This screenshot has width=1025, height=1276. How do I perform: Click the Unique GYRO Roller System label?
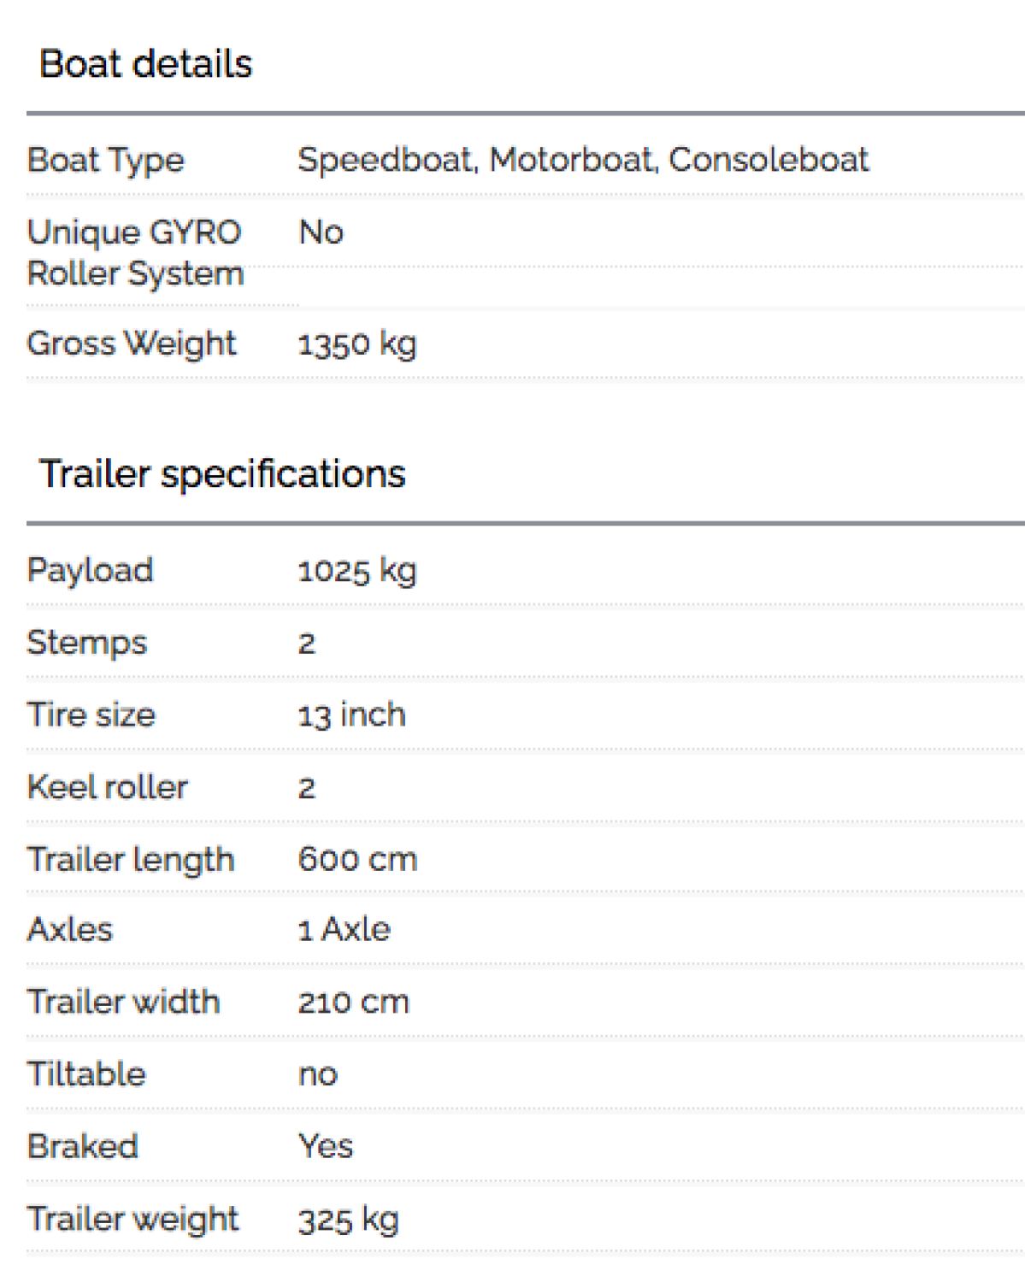click(x=135, y=253)
